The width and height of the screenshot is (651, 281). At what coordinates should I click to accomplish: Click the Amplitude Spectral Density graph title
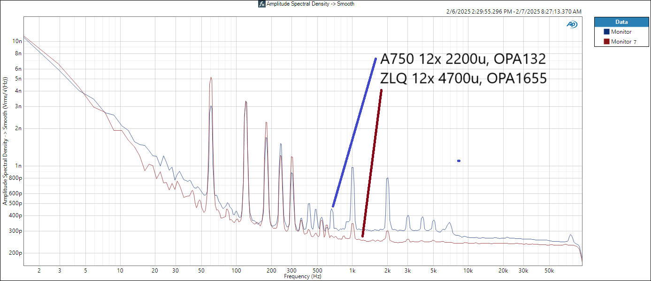(310, 4)
